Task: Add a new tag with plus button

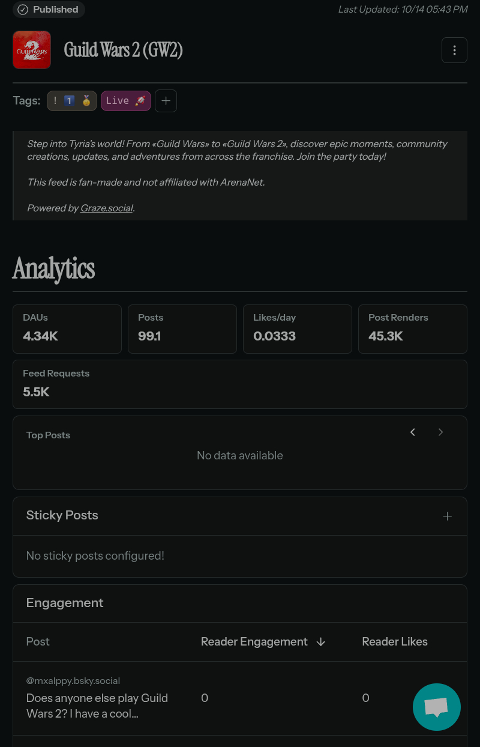Action: [x=166, y=101]
